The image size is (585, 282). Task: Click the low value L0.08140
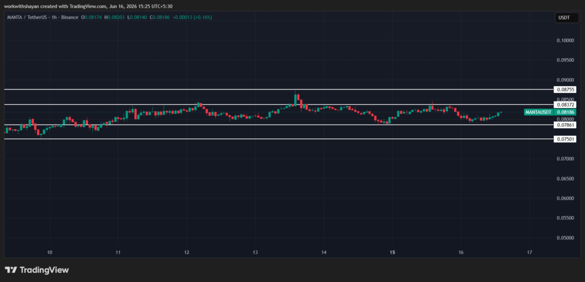tap(137, 17)
